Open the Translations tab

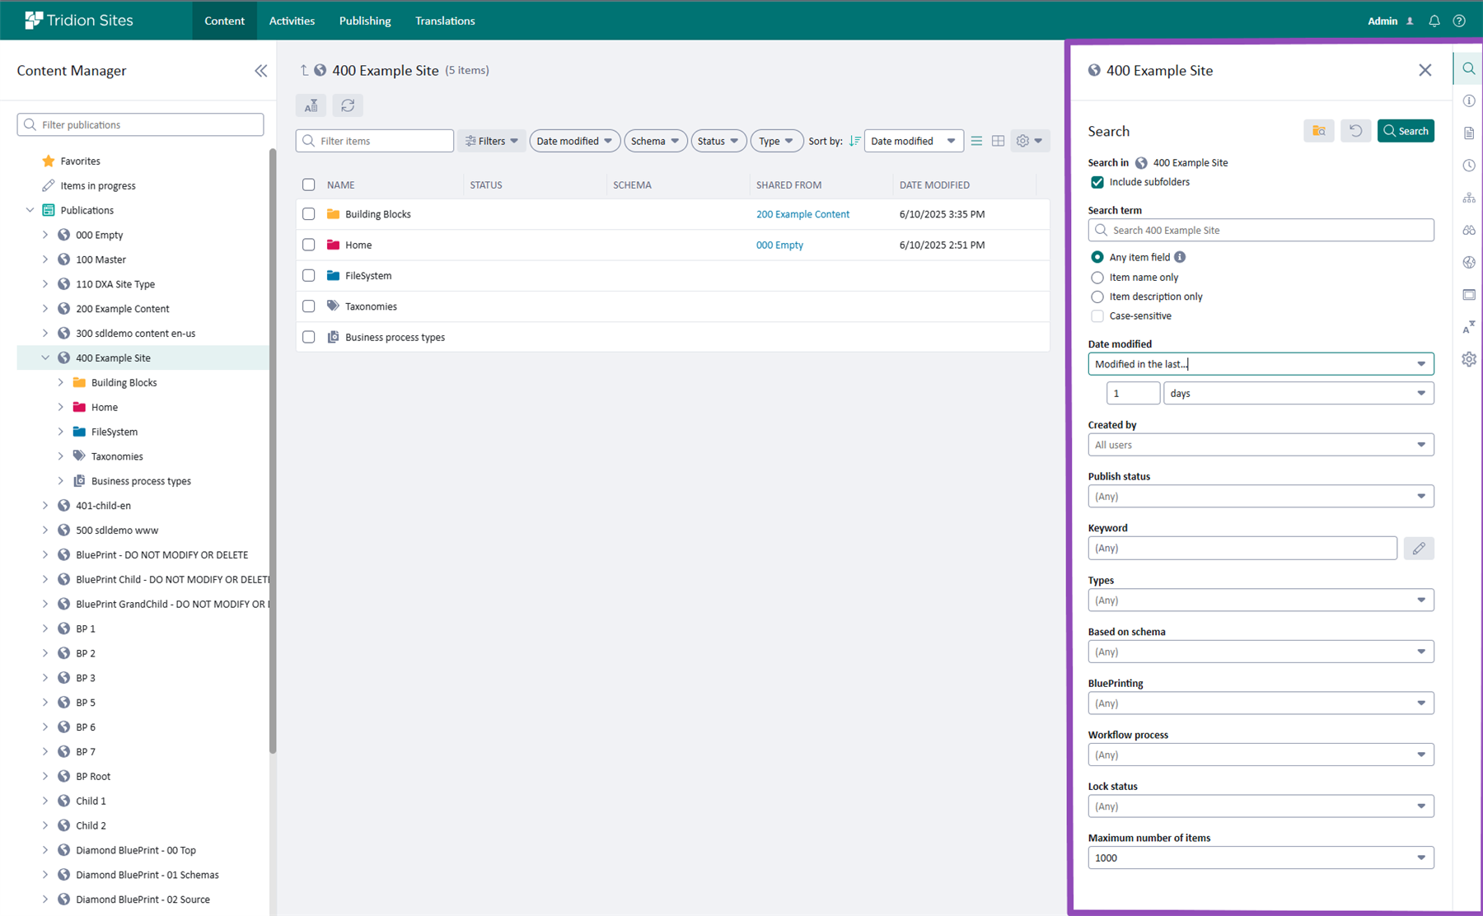[x=445, y=21]
